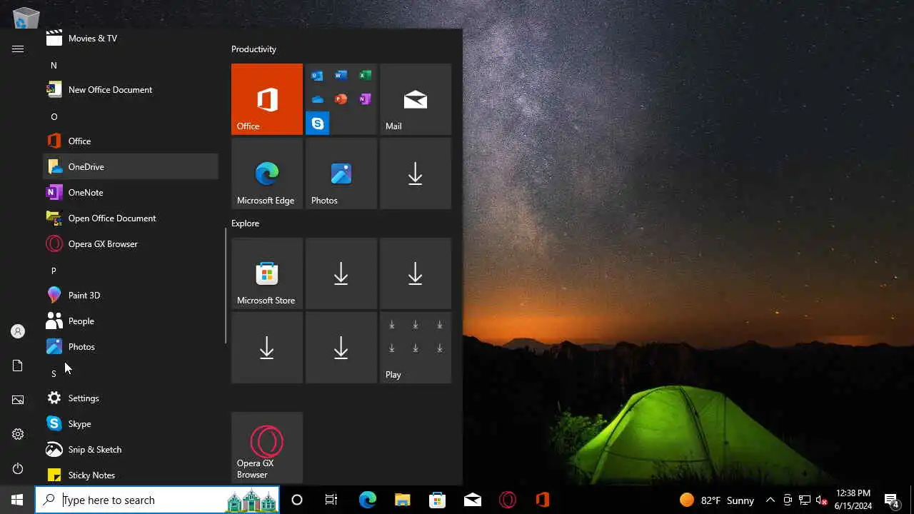Open New Office Document from app list

coord(131,90)
